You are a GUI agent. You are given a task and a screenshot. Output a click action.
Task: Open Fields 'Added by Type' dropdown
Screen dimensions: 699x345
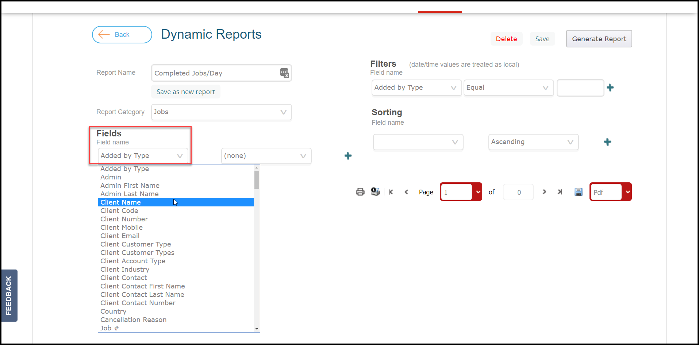143,156
